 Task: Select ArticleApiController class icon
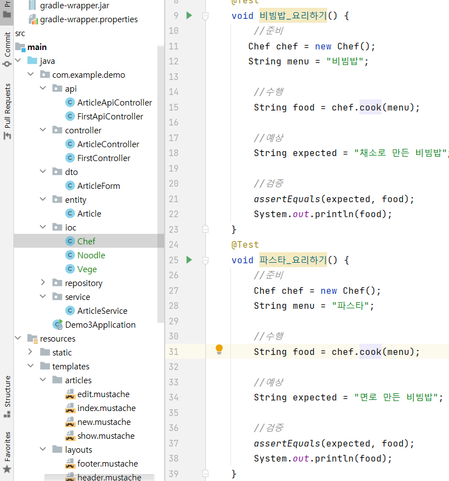coord(70,102)
